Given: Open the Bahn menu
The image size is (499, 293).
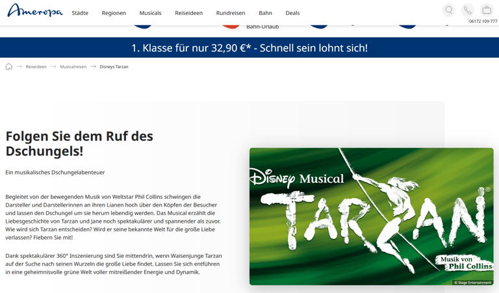Looking at the screenshot, I should (x=265, y=13).
